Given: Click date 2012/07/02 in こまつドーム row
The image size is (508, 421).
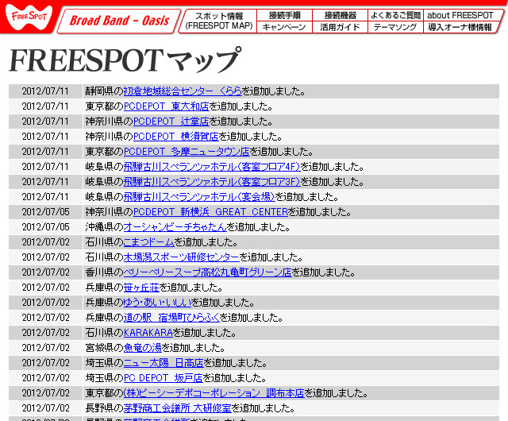Looking at the screenshot, I should point(45,242).
